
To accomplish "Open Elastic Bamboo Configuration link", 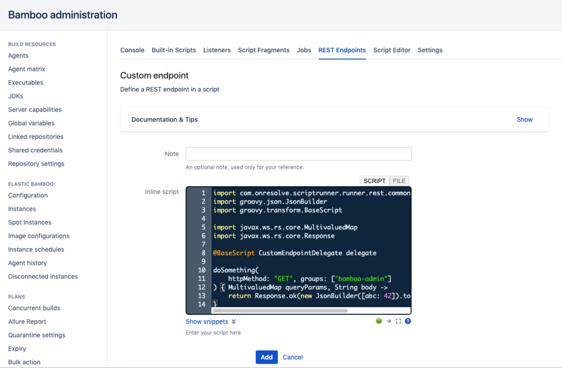I will tap(28, 195).
